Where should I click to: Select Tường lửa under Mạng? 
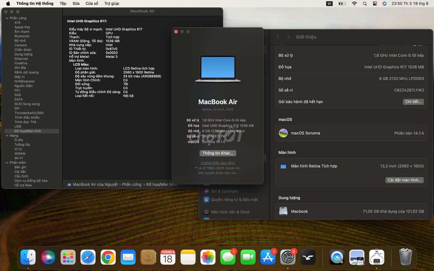(22, 145)
